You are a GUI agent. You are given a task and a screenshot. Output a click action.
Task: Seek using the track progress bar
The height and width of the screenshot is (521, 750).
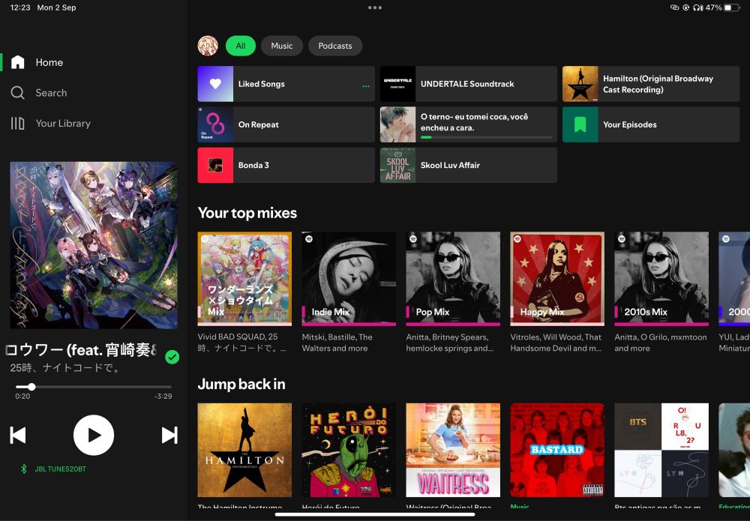tap(94, 387)
